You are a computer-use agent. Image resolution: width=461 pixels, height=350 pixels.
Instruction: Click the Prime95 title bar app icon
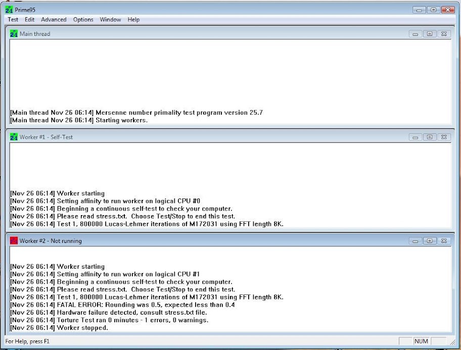9,10
